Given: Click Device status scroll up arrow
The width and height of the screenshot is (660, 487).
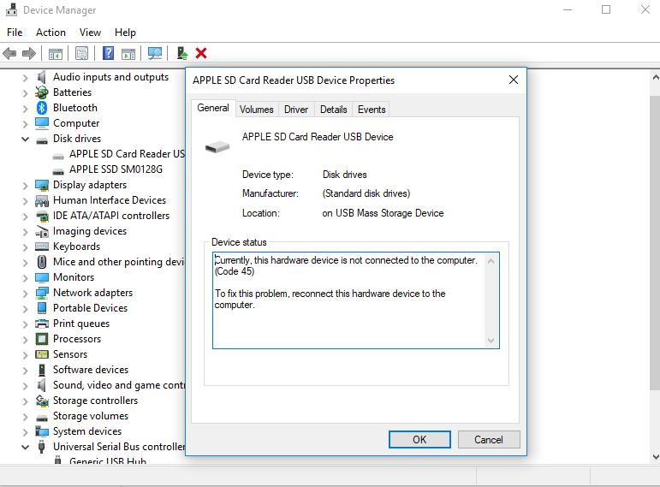Looking at the screenshot, I should coord(491,261).
